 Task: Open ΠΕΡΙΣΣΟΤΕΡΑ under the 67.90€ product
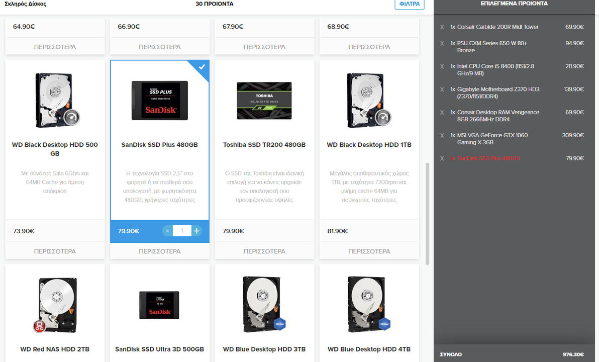pyautogui.click(x=264, y=47)
